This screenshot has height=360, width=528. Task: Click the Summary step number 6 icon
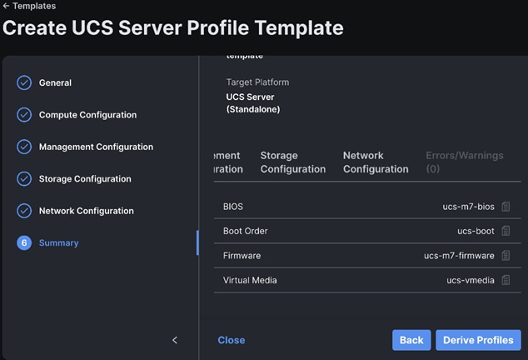coord(24,242)
